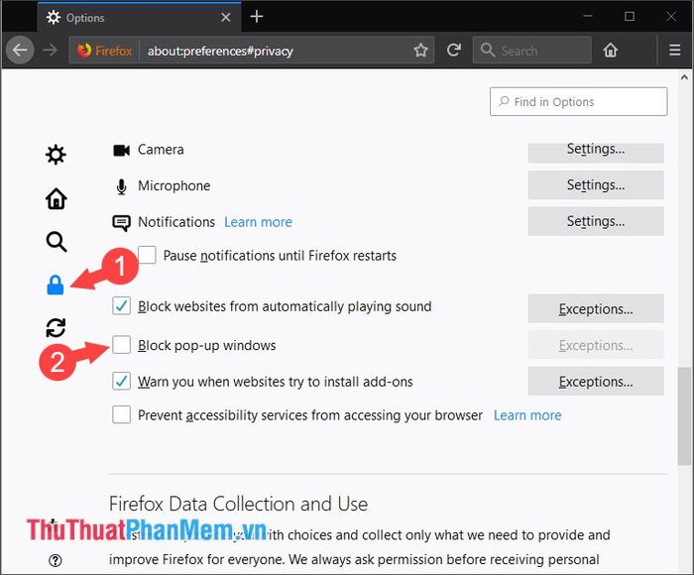The width and height of the screenshot is (694, 575).
Task: Select the Privacy & Security lock icon
Action: [56, 285]
